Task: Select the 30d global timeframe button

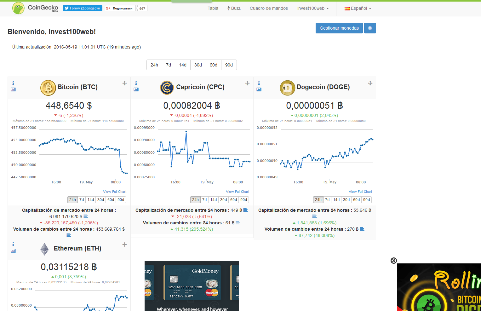Action: click(x=198, y=65)
